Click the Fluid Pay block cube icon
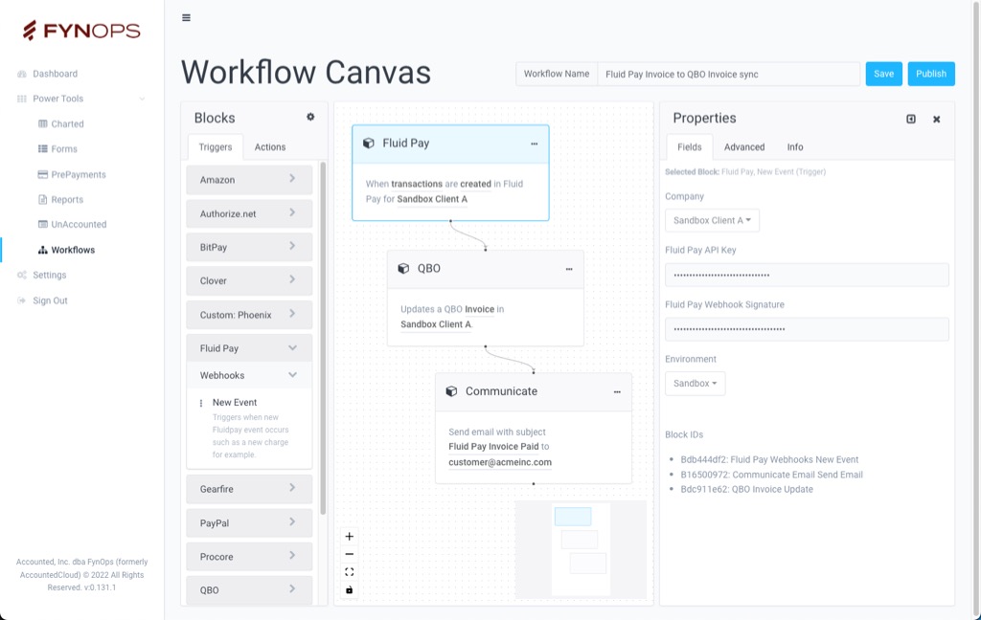Image resolution: width=981 pixels, height=620 pixels. coord(369,144)
